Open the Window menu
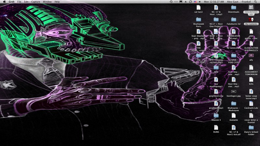 (47, 2)
